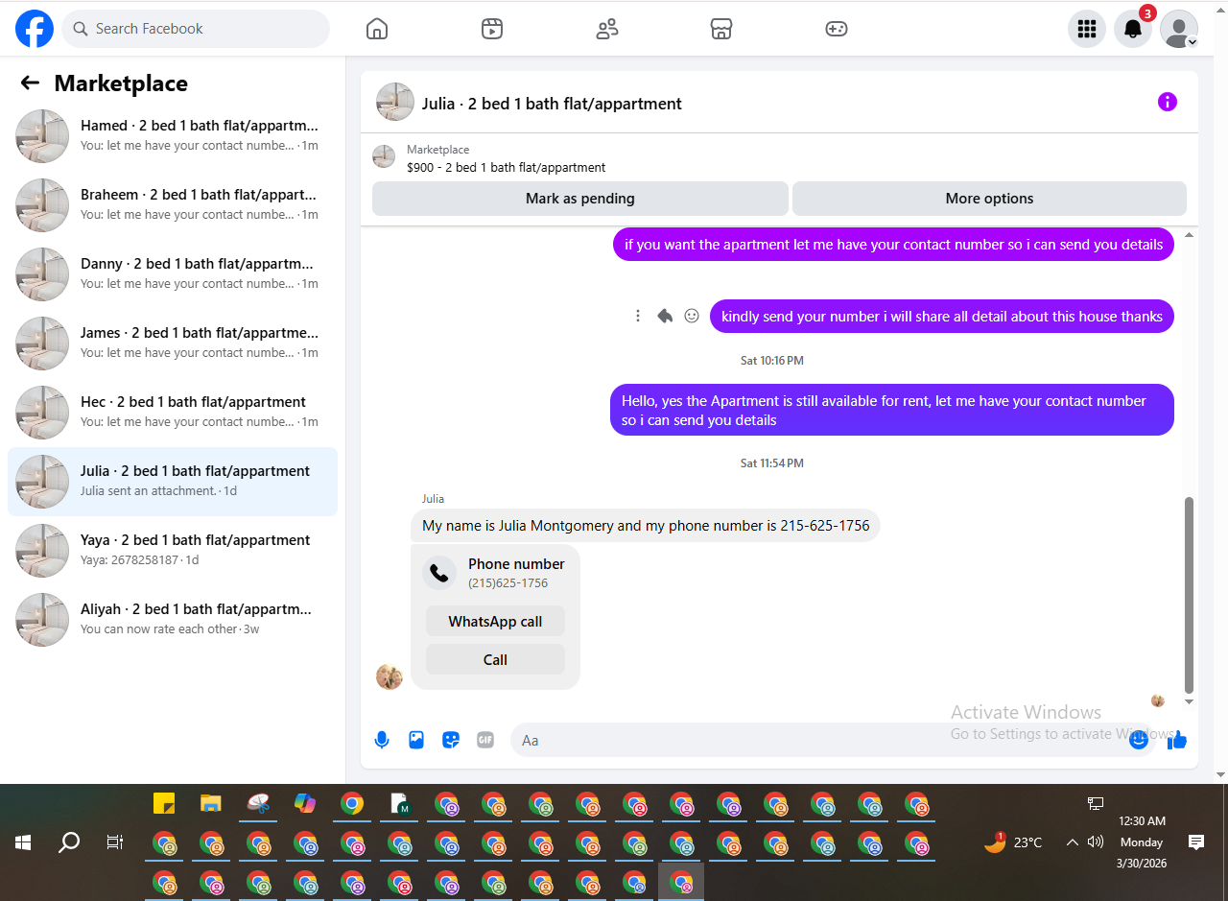Open Copilot from the taskbar

pos(305,804)
